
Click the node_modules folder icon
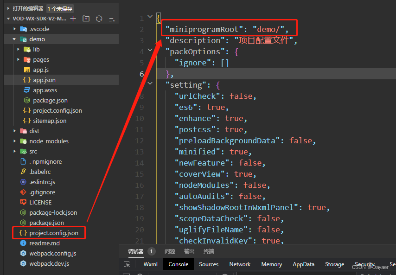pos(23,141)
